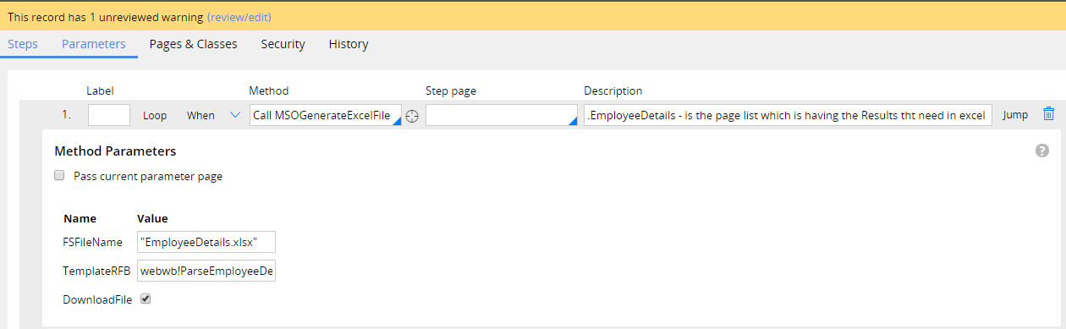Uncheck the DownloadFile checkbox

coord(146,299)
